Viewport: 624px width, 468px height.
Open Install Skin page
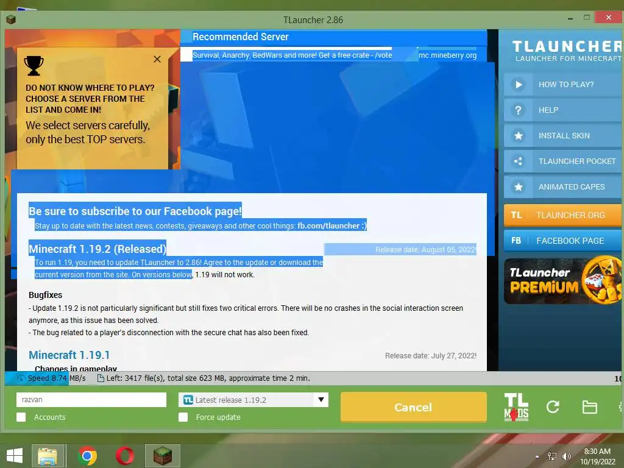564,136
